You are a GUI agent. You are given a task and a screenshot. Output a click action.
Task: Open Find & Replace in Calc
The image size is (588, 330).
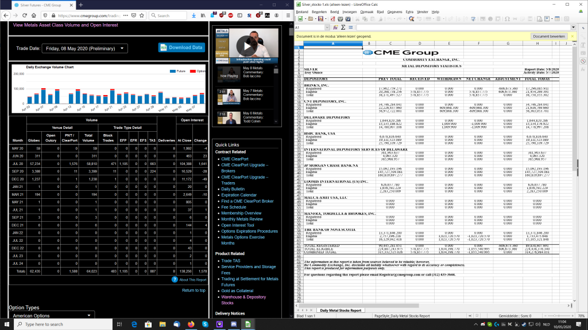411,19
